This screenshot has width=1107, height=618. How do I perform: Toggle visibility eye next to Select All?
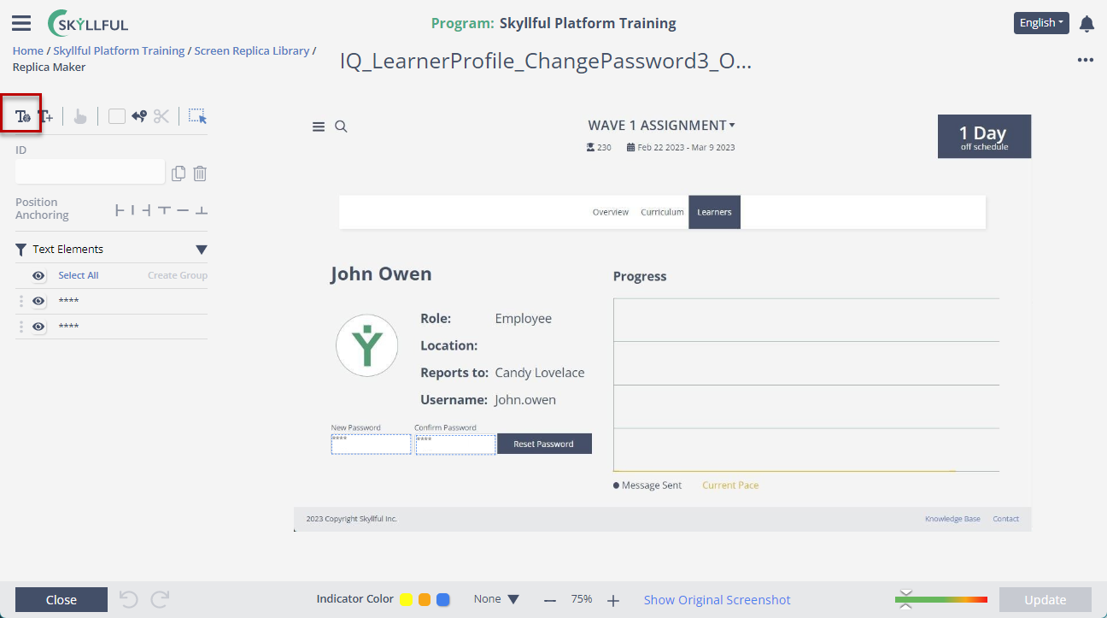point(38,275)
